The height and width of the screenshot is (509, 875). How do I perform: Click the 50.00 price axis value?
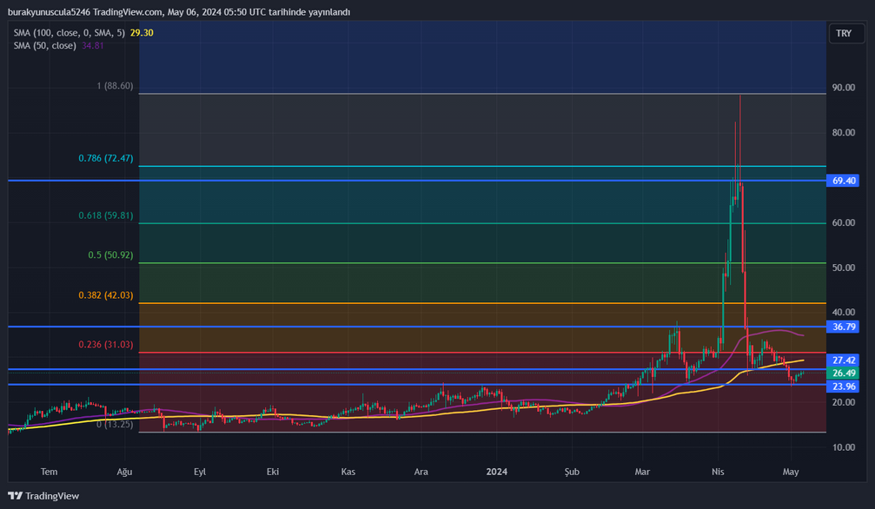[x=843, y=268]
